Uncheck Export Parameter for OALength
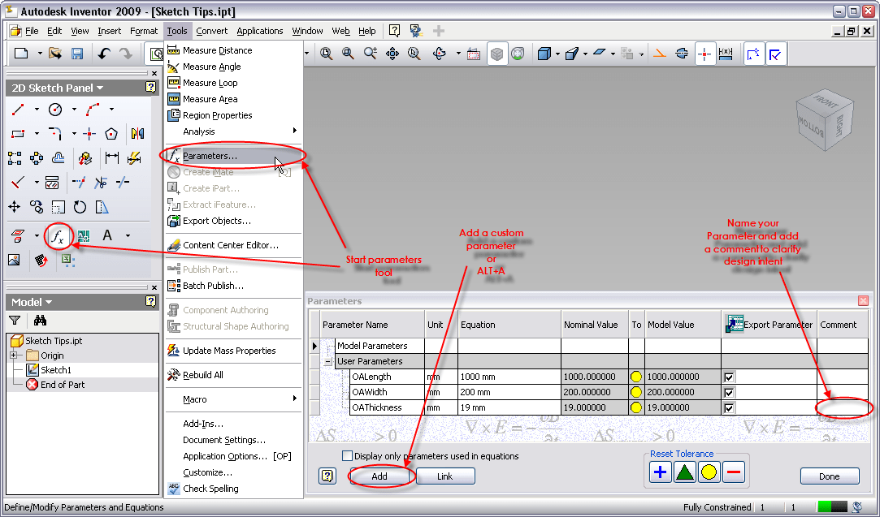This screenshot has height=517, width=880. coord(728,377)
